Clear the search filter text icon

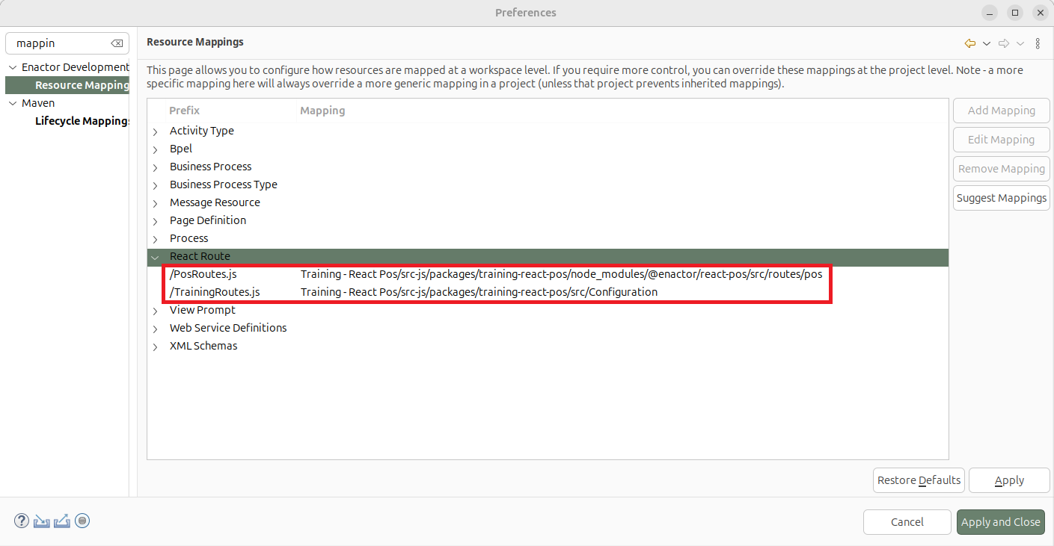pyautogui.click(x=117, y=43)
